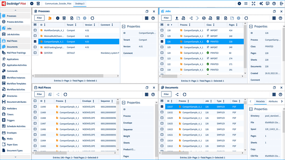
Task: Click the upload icon in Jobs toolbar
Action: [x=177, y=18]
